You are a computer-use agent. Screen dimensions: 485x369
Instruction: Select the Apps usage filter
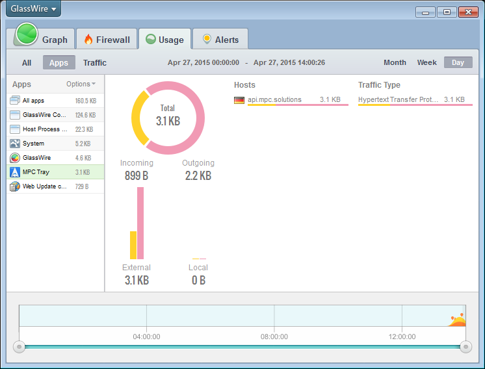[59, 62]
